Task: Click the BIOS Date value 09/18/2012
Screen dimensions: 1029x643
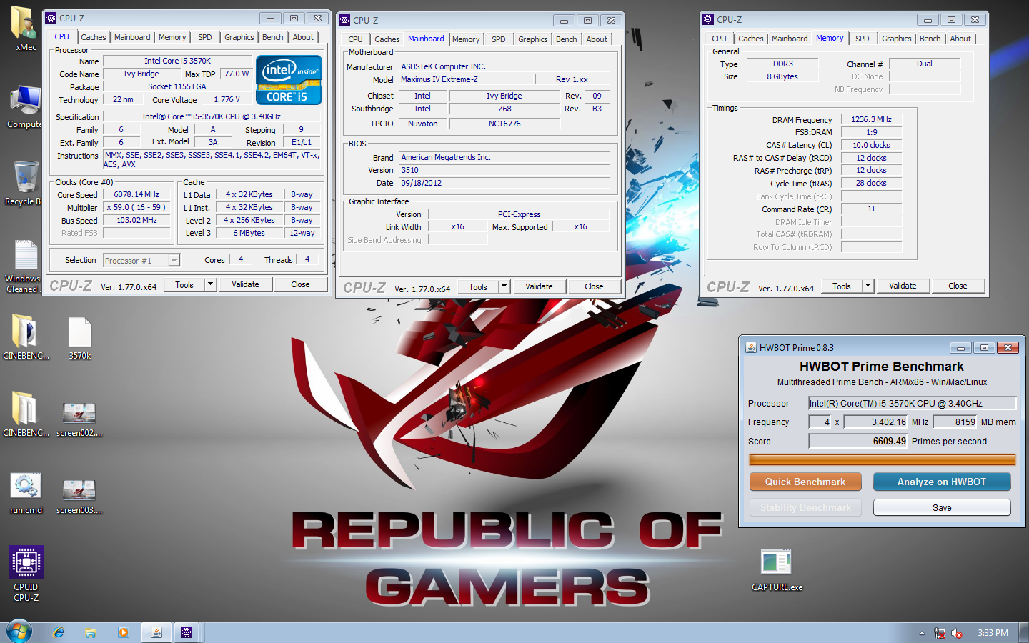Action: coord(504,183)
